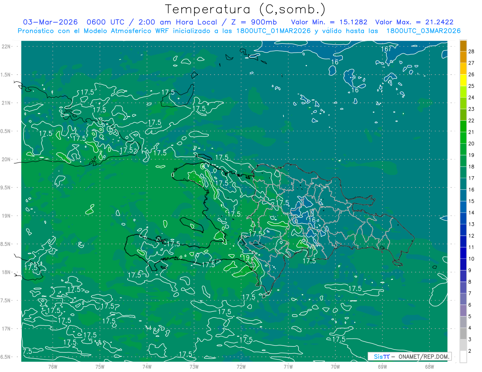Click color scale number "18"
This screenshot has width=482, height=372.
click(x=472, y=167)
